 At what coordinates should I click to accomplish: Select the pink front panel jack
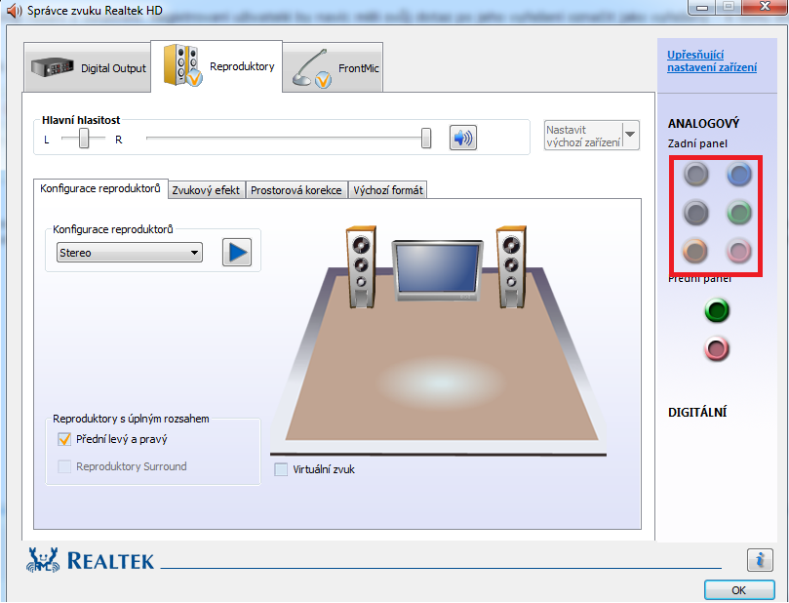[717, 348]
